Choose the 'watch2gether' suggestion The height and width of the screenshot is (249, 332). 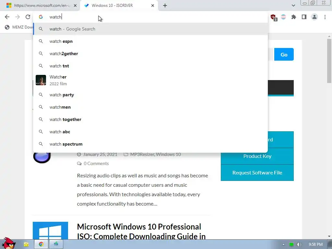click(150, 53)
